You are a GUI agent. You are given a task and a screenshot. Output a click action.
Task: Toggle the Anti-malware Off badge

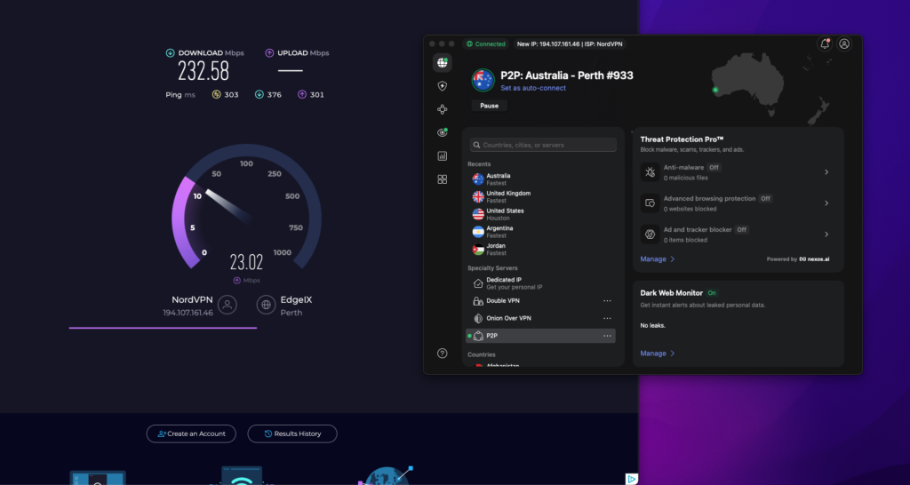[714, 168]
